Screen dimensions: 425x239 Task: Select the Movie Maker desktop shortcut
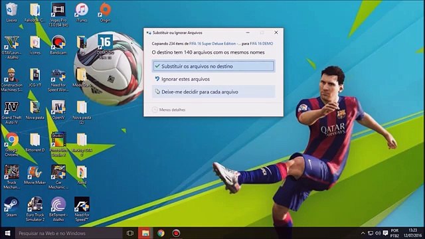(x=35, y=175)
